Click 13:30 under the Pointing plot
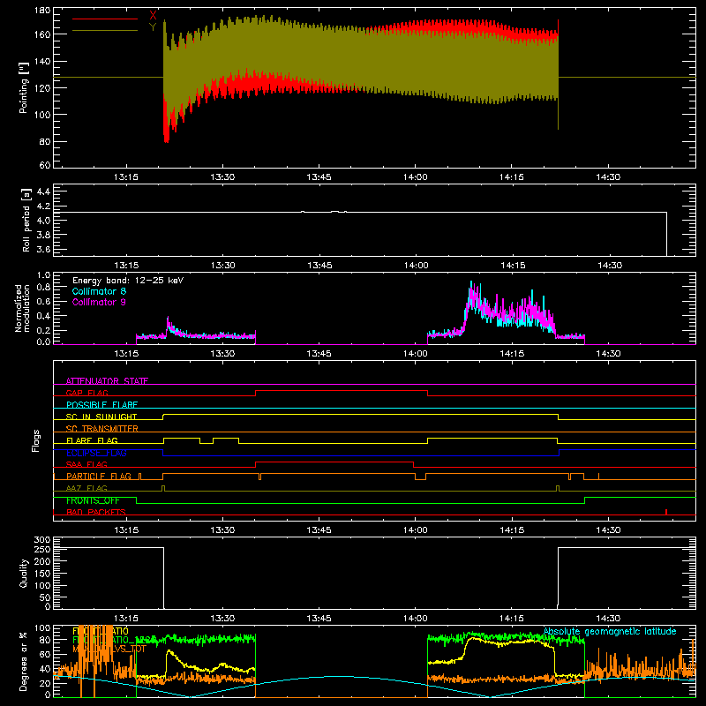 coord(222,177)
